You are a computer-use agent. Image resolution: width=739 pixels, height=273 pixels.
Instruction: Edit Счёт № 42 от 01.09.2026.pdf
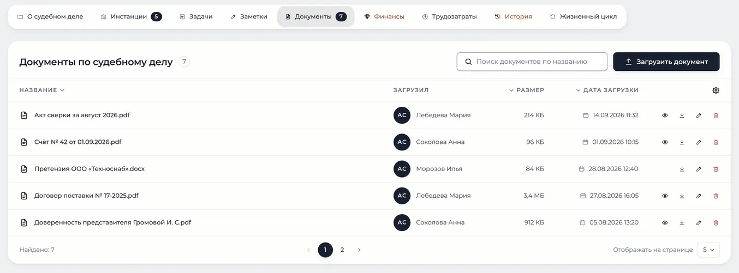pyautogui.click(x=699, y=142)
